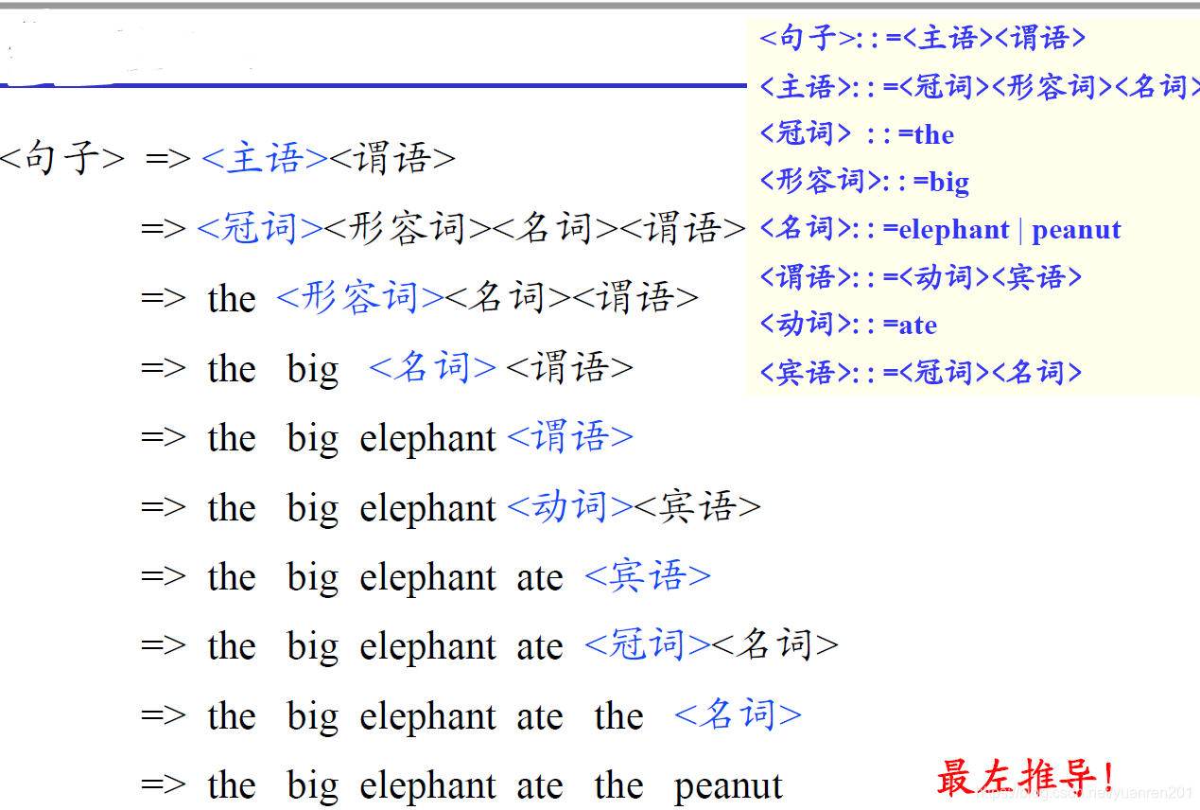
Task: Click the final word peanut in last line
Action: [729, 785]
